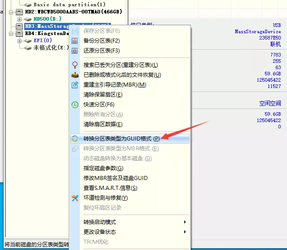Click the GUID convert circular arrows icon
287x250 pixels.
(x=75, y=139)
